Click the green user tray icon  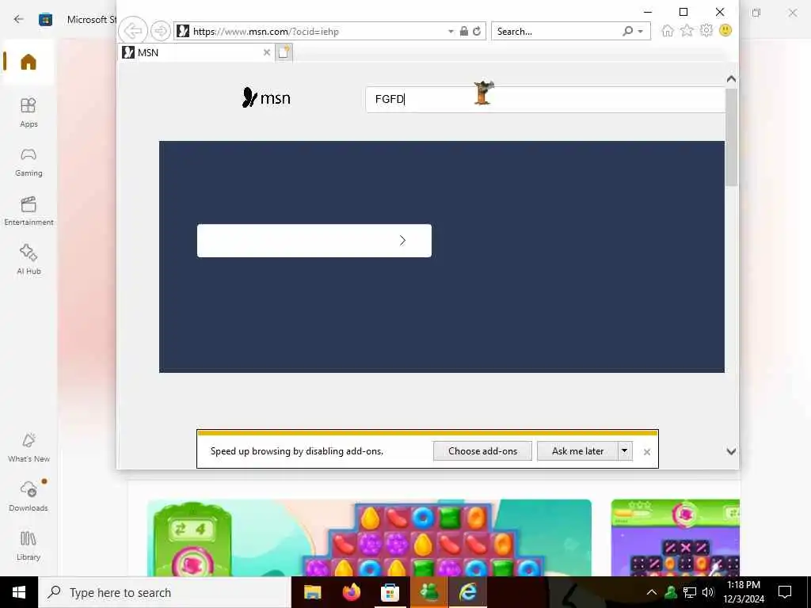tap(671, 592)
